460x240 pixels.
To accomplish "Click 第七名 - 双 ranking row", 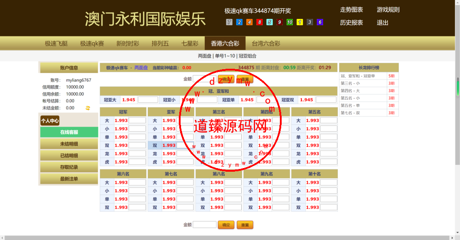I will (x=369, y=113).
